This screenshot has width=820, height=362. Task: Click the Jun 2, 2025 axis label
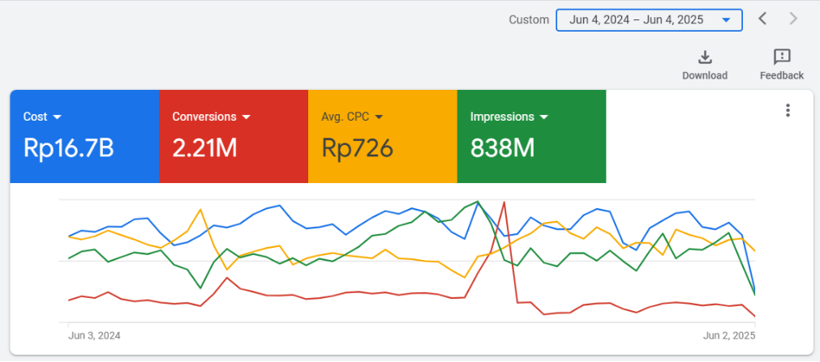pyautogui.click(x=728, y=335)
